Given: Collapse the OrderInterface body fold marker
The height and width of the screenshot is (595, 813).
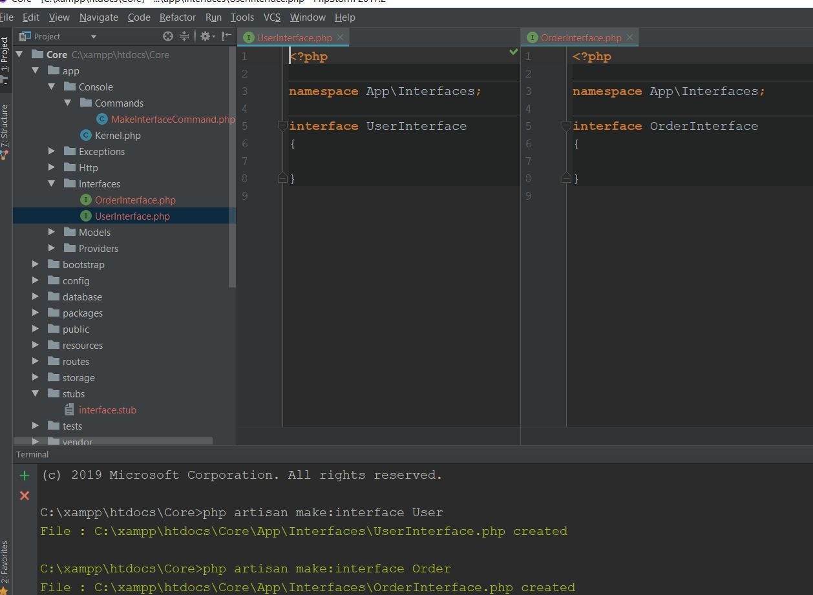Looking at the screenshot, I should [x=565, y=176].
